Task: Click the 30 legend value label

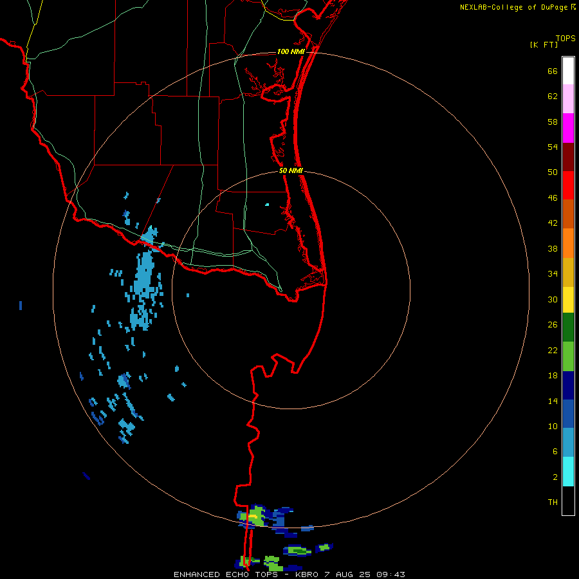Action: (553, 299)
